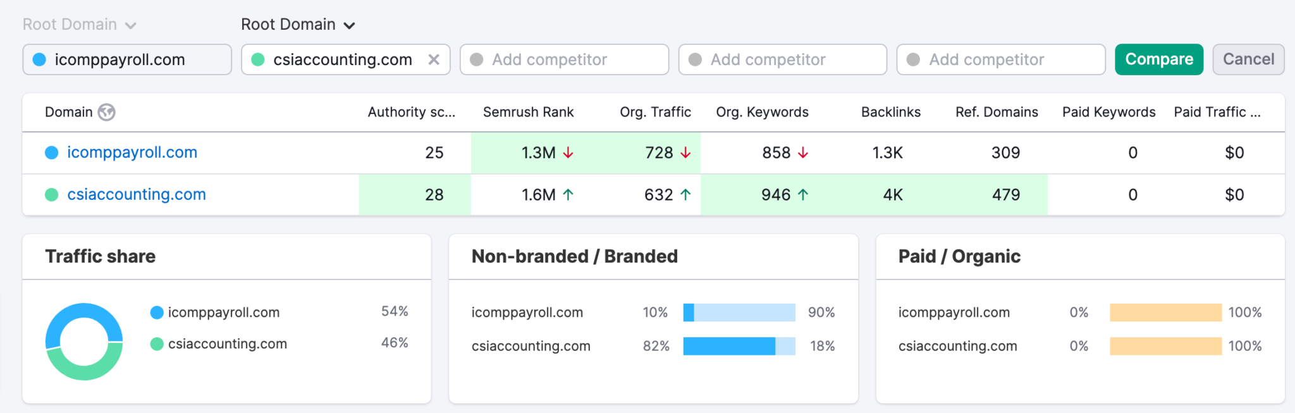
Task: Click the referring domains value 309
Action: point(1006,152)
